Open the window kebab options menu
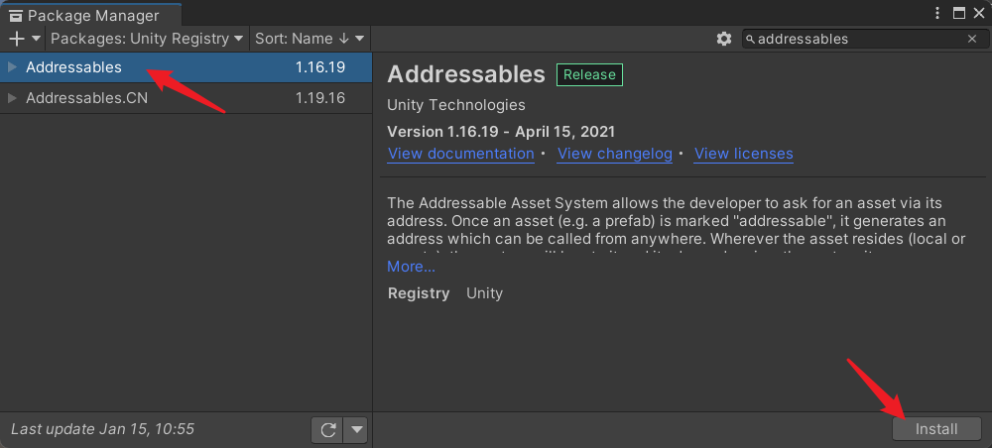 (937, 13)
